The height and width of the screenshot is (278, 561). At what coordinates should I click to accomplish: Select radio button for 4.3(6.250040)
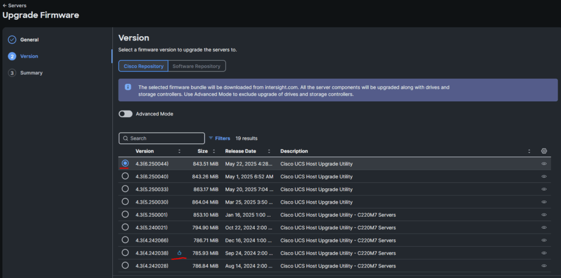pyautogui.click(x=125, y=176)
